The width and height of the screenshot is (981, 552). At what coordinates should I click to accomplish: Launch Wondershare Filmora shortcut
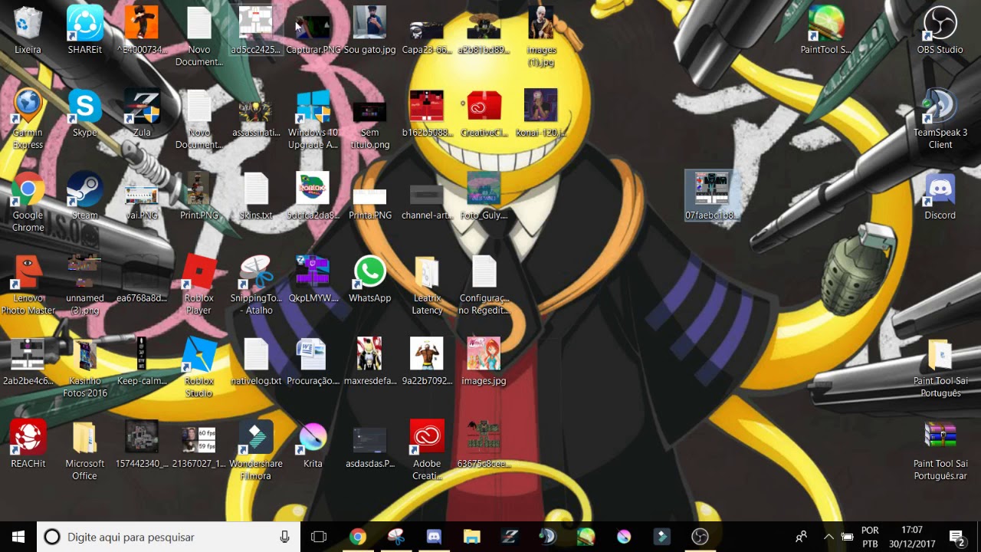255,451
